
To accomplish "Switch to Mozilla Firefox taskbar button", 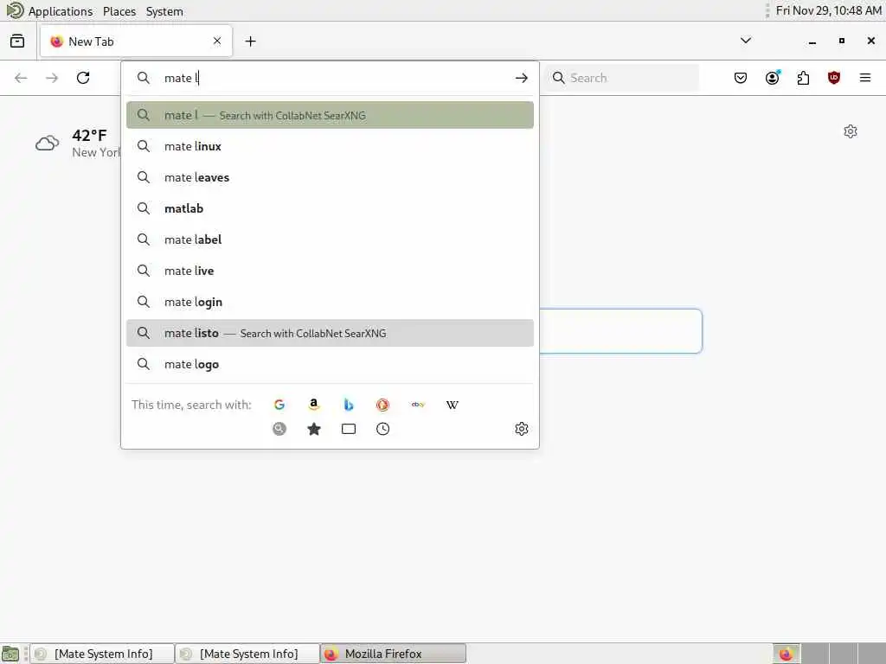I will coord(394,654).
